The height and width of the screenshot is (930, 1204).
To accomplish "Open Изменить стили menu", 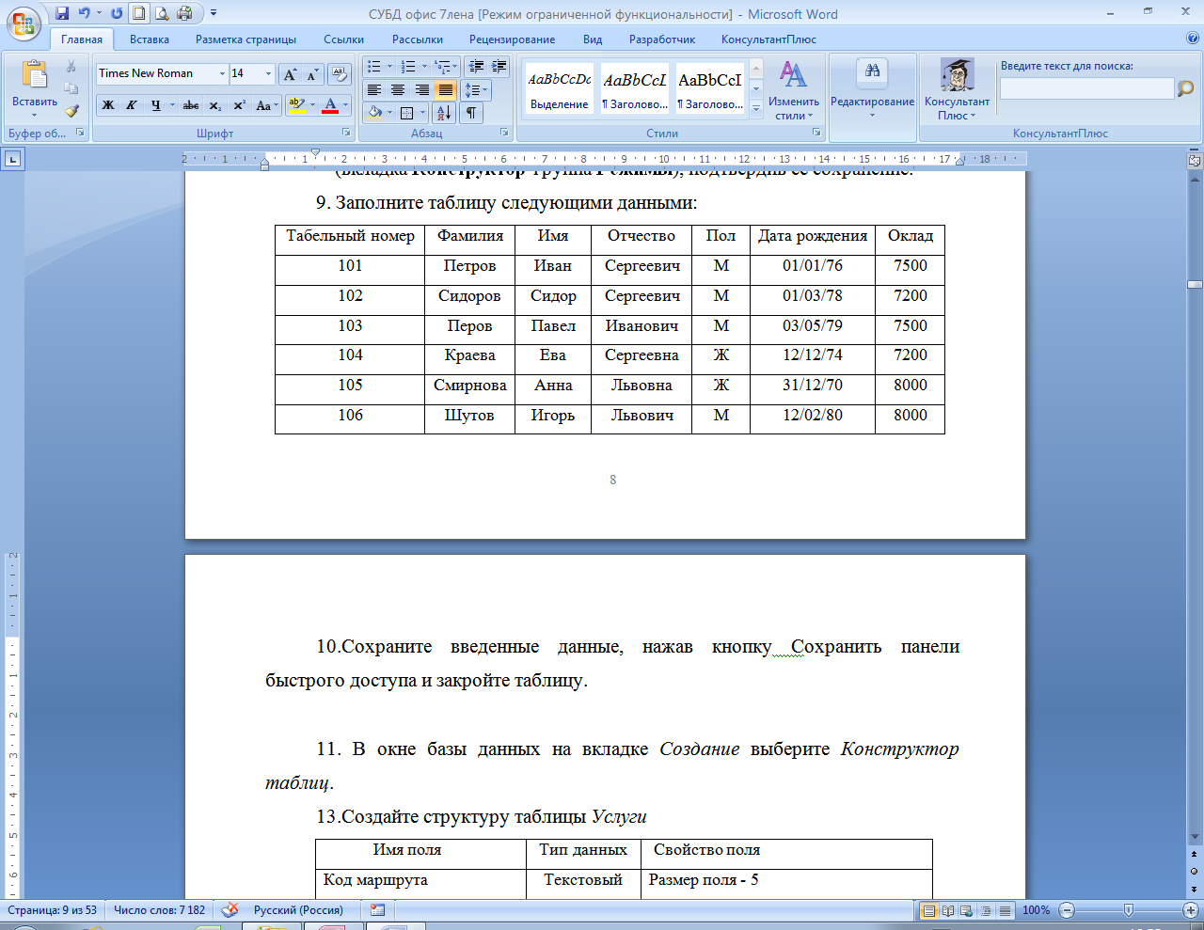I will click(793, 90).
